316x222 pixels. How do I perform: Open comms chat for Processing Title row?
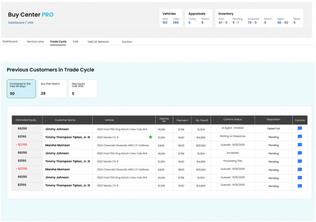(x=299, y=161)
